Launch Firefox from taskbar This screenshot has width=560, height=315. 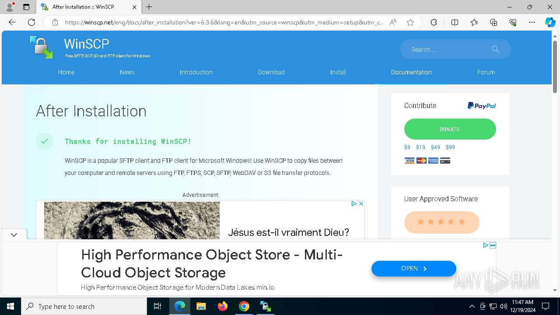[223, 306]
